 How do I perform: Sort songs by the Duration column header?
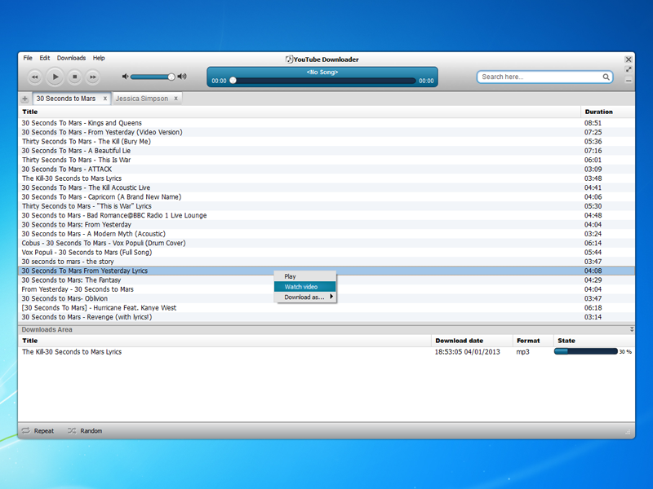tap(607, 112)
